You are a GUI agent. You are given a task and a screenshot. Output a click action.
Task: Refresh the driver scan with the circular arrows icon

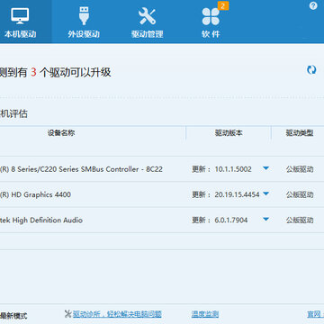coord(311,69)
